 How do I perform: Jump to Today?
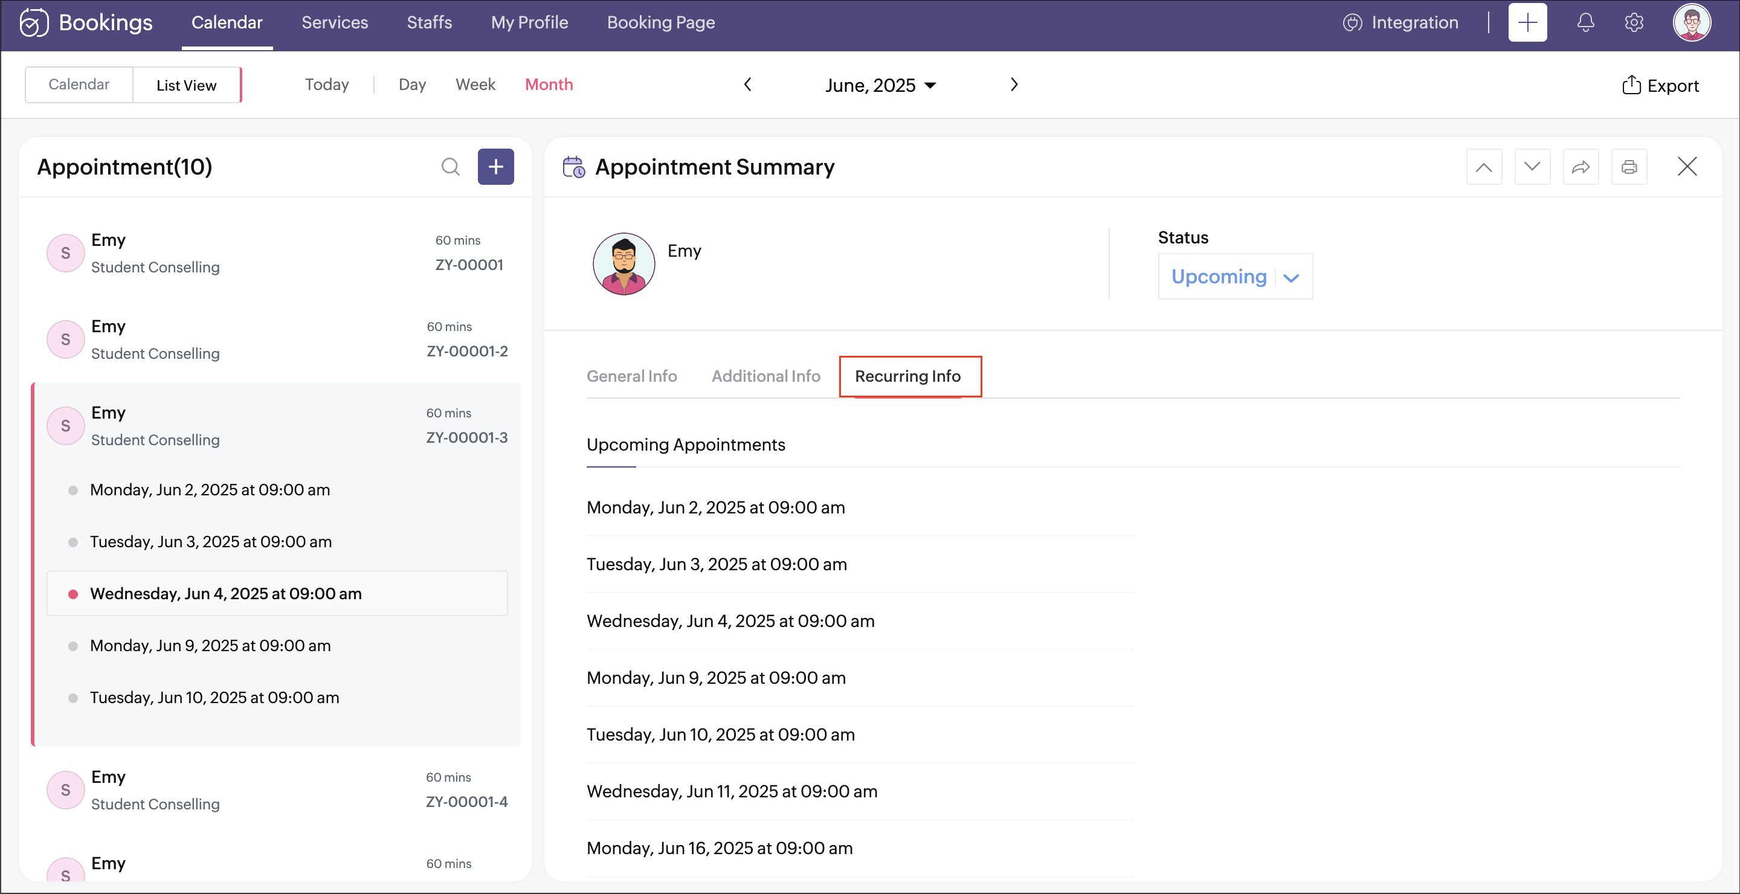pyautogui.click(x=327, y=85)
